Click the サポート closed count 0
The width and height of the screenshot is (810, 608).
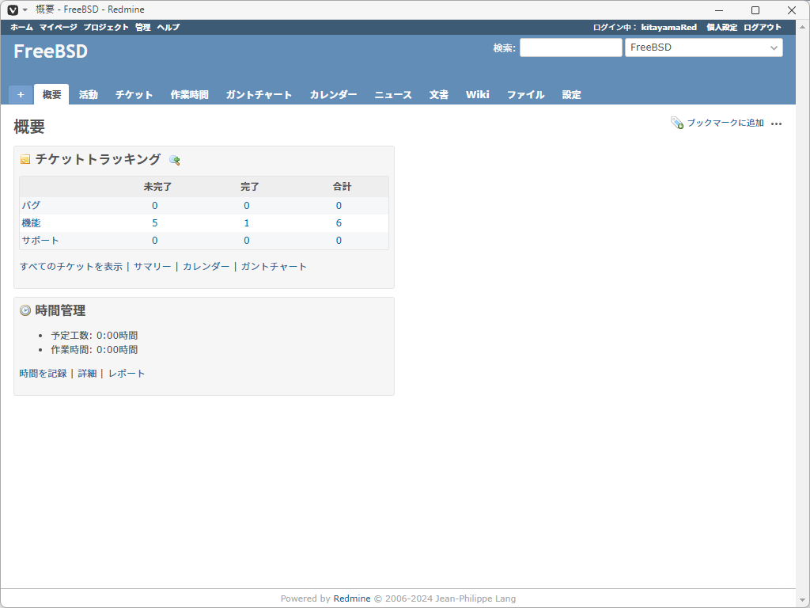point(247,241)
